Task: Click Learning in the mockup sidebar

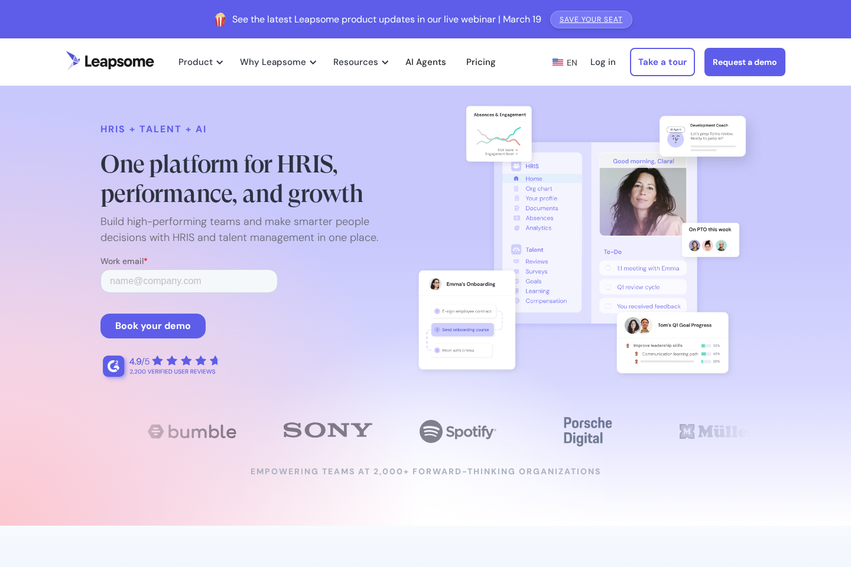Action: click(x=537, y=291)
